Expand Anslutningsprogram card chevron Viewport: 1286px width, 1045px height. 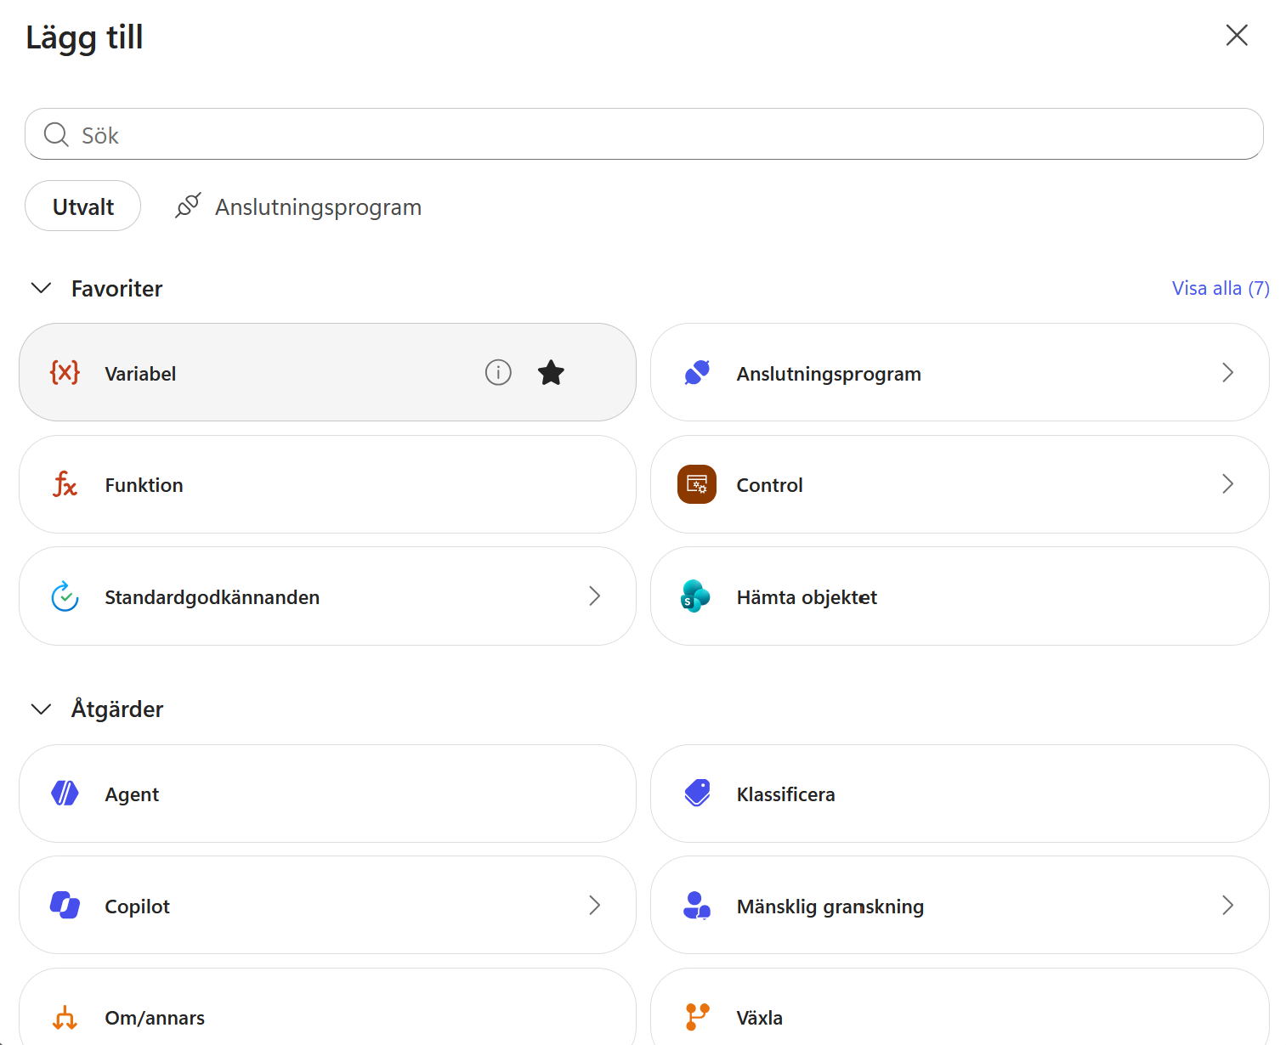[x=1227, y=372]
